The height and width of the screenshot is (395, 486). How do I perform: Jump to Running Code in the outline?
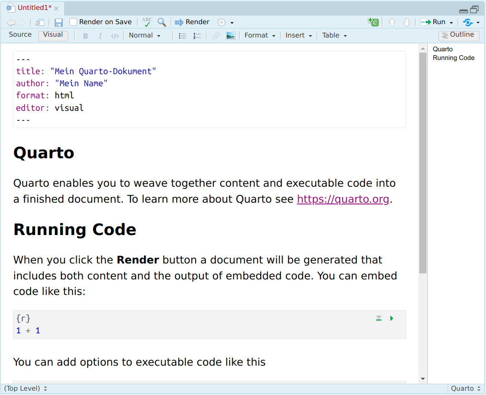(453, 58)
